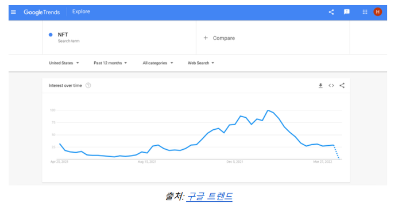Open the Google apps grid
402x211 pixels.
click(365, 12)
